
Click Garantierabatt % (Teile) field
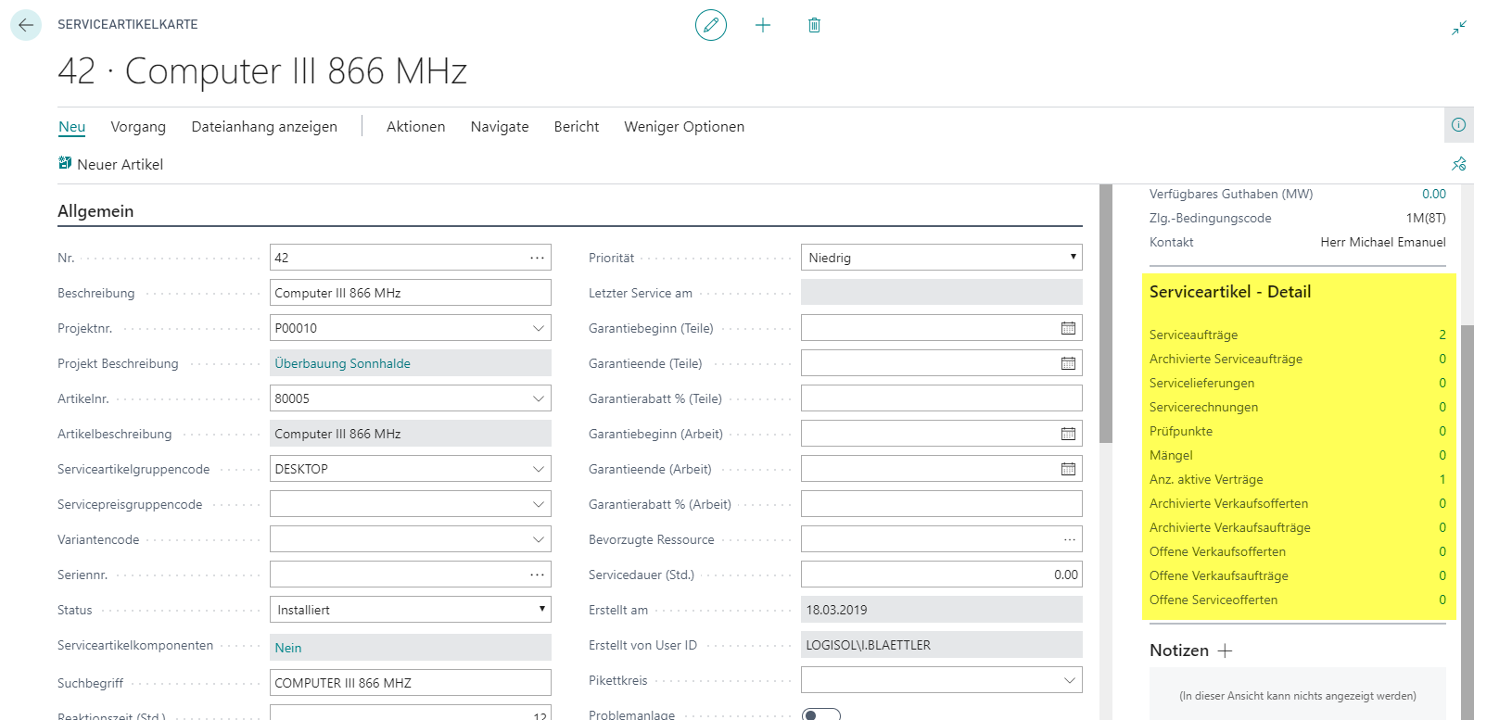coord(942,398)
